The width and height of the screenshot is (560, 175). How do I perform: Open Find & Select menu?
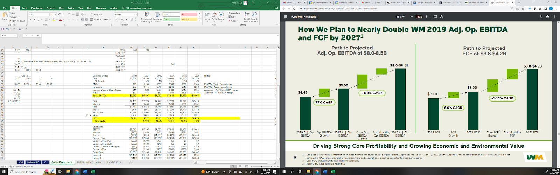254,17
